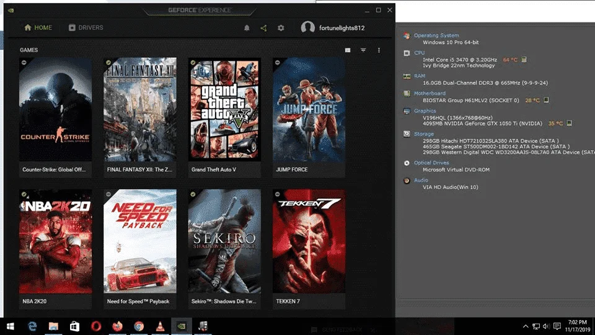Select the Counter-Strike: Global Offensive cover

pos(55,109)
